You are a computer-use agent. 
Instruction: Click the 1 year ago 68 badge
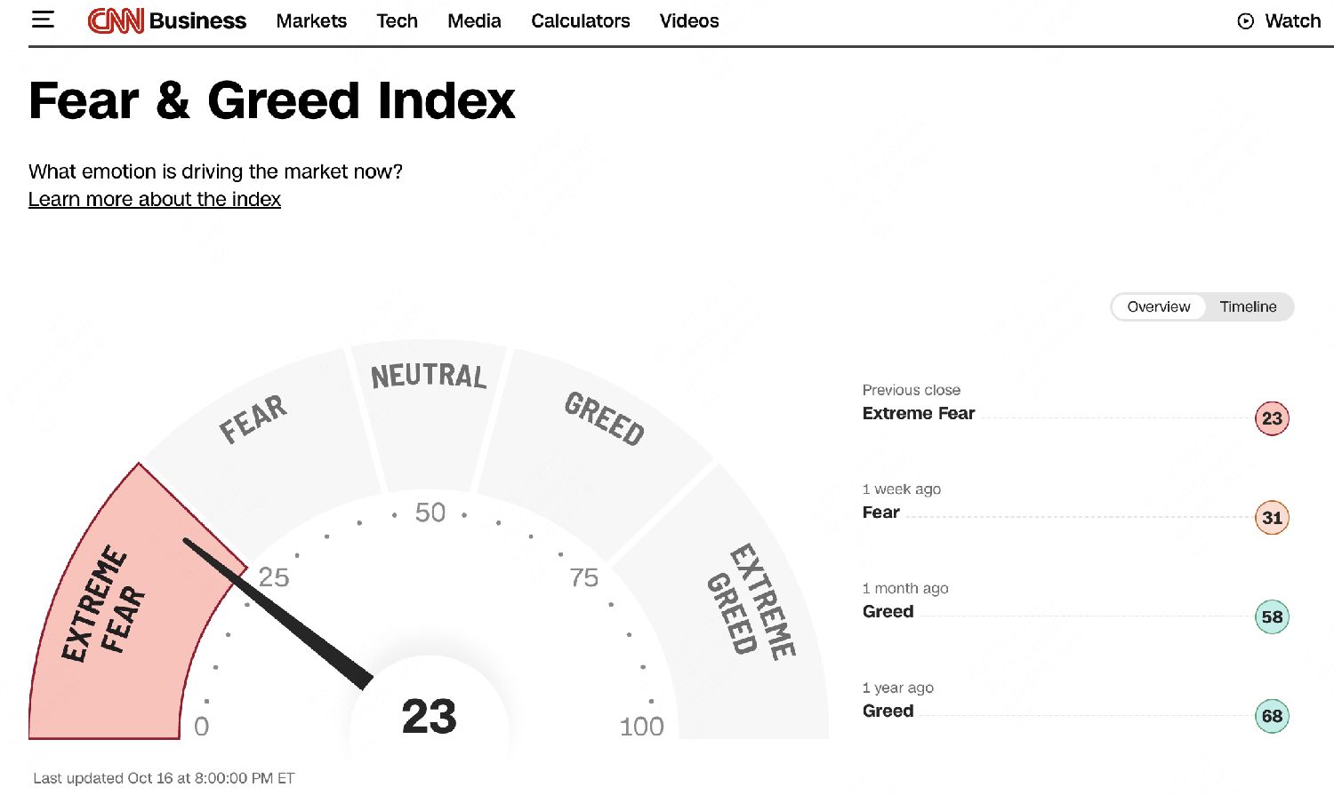coord(1272,716)
